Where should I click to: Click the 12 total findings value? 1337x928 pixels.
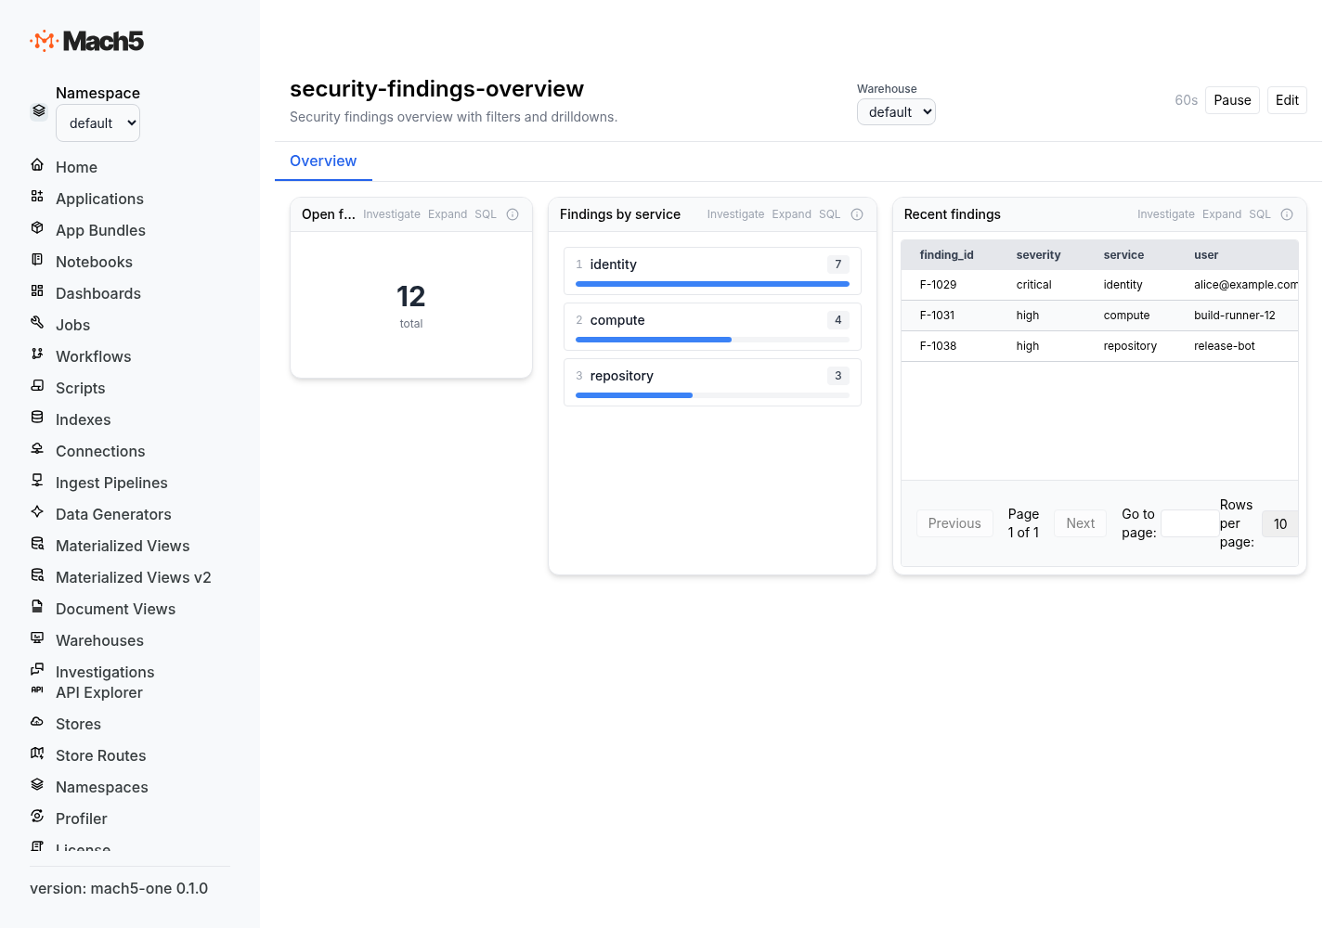pos(411,296)
